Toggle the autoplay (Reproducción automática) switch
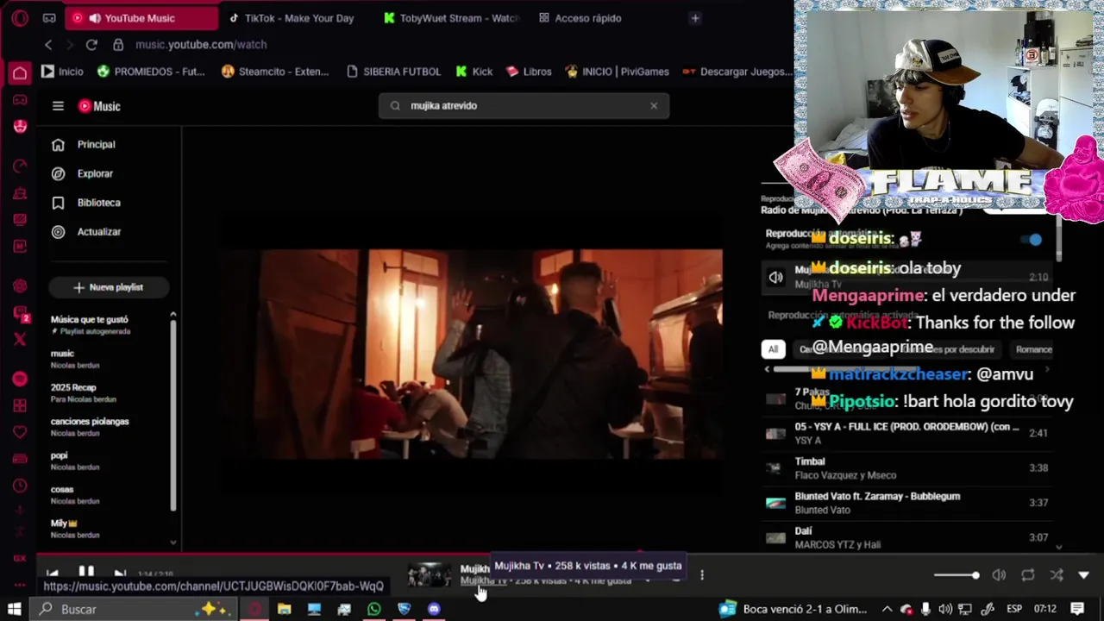The width and height of the screenshot is (1104, 621). [x=1030, y=240]
